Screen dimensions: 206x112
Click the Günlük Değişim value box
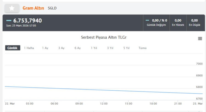coord(156,22)
